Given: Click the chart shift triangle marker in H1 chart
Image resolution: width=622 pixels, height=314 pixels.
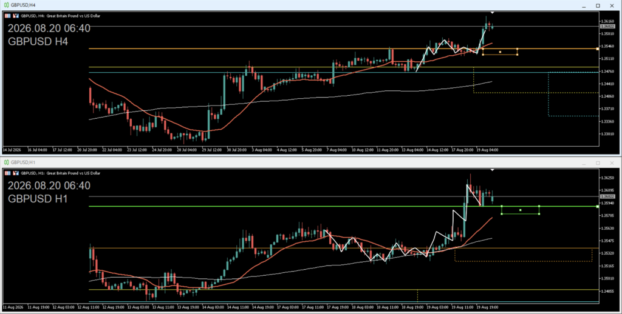Looking at the screenshot, I should coord(492,170).
